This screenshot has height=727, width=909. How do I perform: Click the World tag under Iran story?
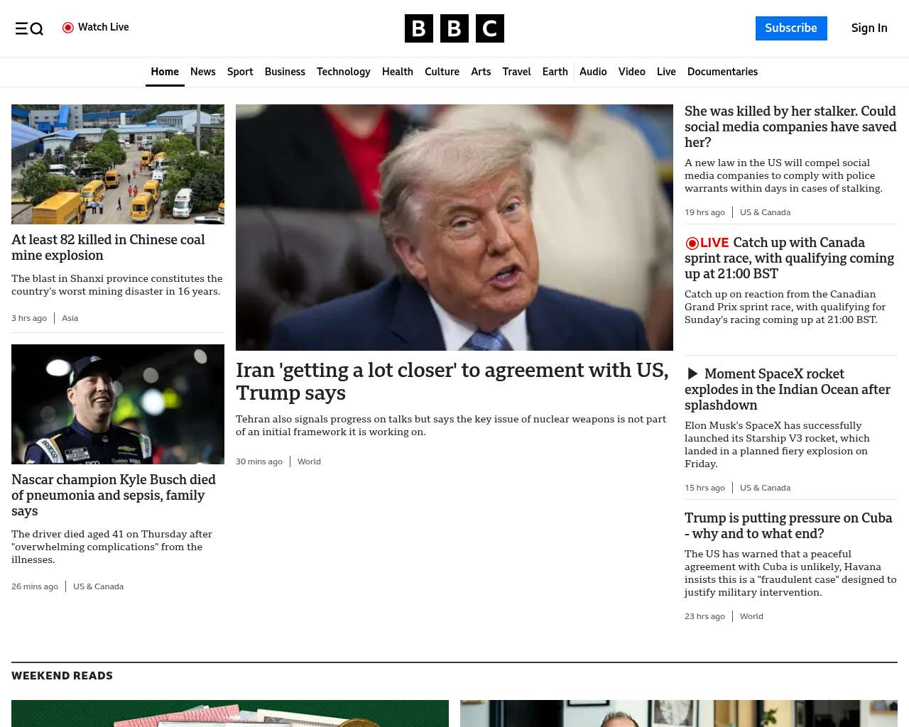(x=309, y=461)
